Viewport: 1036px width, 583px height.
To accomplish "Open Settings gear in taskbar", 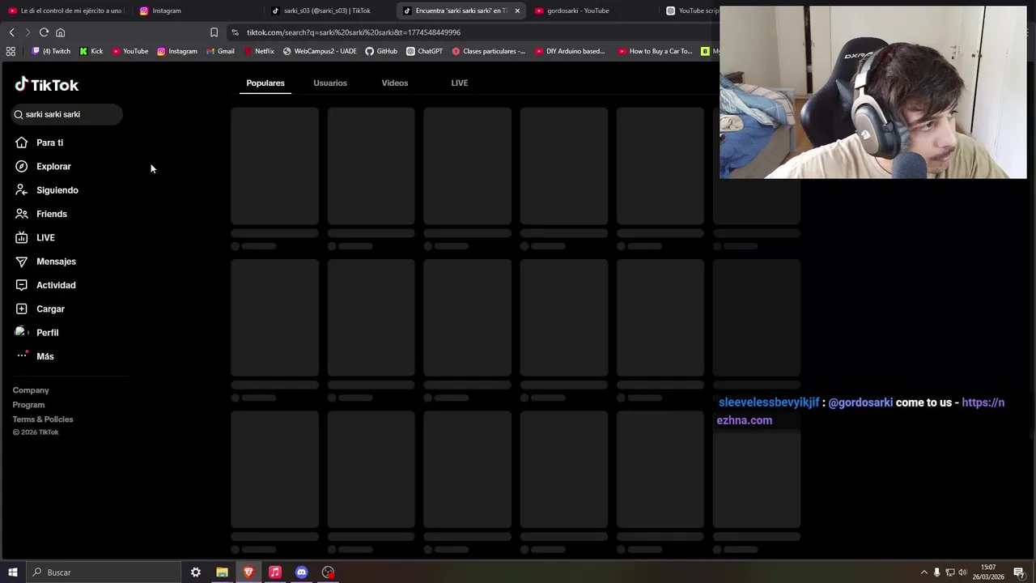I will (x=195, y=572).
